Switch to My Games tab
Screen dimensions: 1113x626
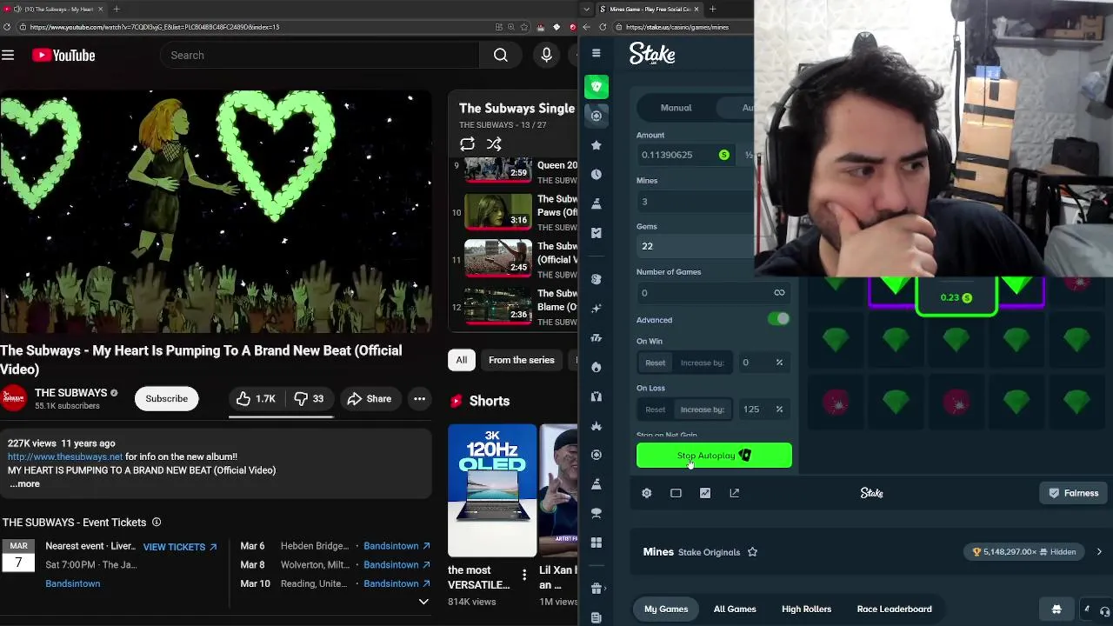coord(666,609)
